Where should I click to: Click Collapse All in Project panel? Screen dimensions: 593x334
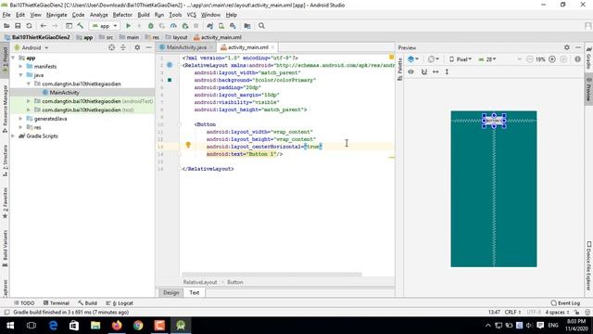(x=123, y=47)
